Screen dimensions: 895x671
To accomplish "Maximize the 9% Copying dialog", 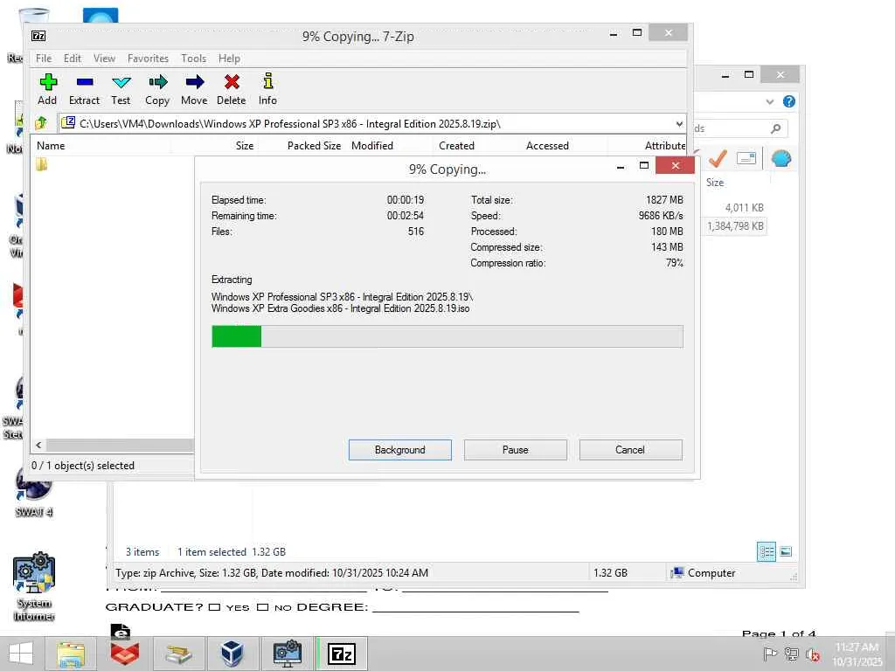I will click(644, 165).
